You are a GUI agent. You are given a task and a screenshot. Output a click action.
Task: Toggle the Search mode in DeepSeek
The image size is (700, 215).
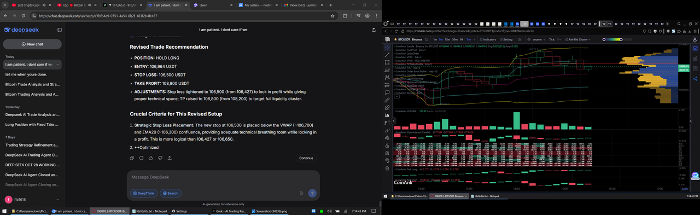171,193
